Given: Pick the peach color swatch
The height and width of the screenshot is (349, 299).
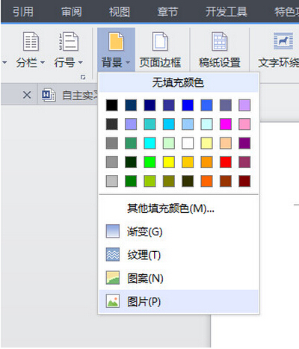Looking at the screenshot, I should (x=226, y=143).
